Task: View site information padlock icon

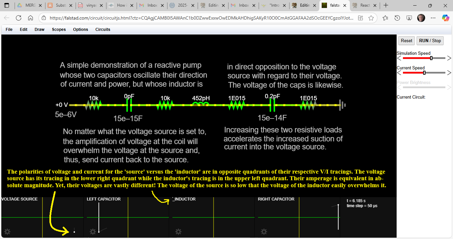Action: pyautogui.click(x=44, y=18)
